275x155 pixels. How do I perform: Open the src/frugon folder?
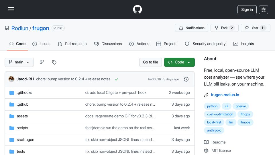(25, 140)
